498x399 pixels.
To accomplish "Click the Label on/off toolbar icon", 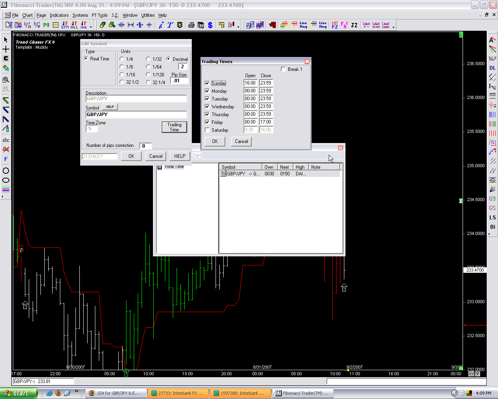I will point(376,25).
